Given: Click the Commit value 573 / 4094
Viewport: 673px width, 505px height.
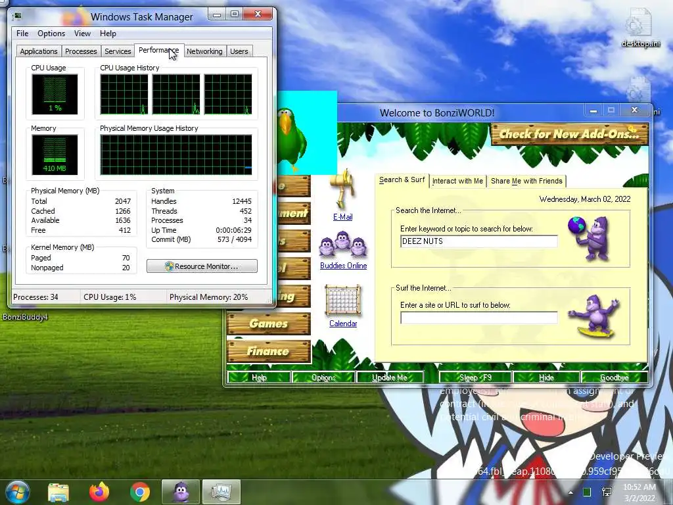Looking at the screenshot, I should pyautogui.click(x=235, y=239).
